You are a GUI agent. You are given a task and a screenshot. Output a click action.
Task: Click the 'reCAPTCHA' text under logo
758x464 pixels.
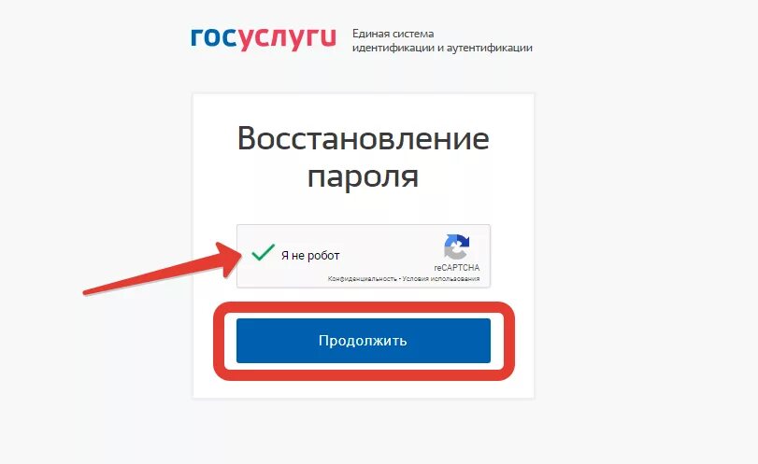(x=456, y=268)
